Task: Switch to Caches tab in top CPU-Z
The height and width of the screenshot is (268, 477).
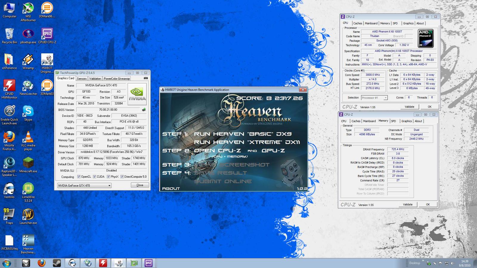Action: [357, 23]
